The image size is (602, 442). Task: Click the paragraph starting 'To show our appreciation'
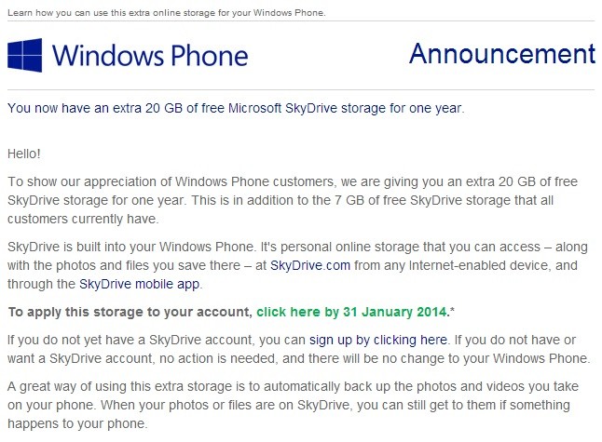293,200
